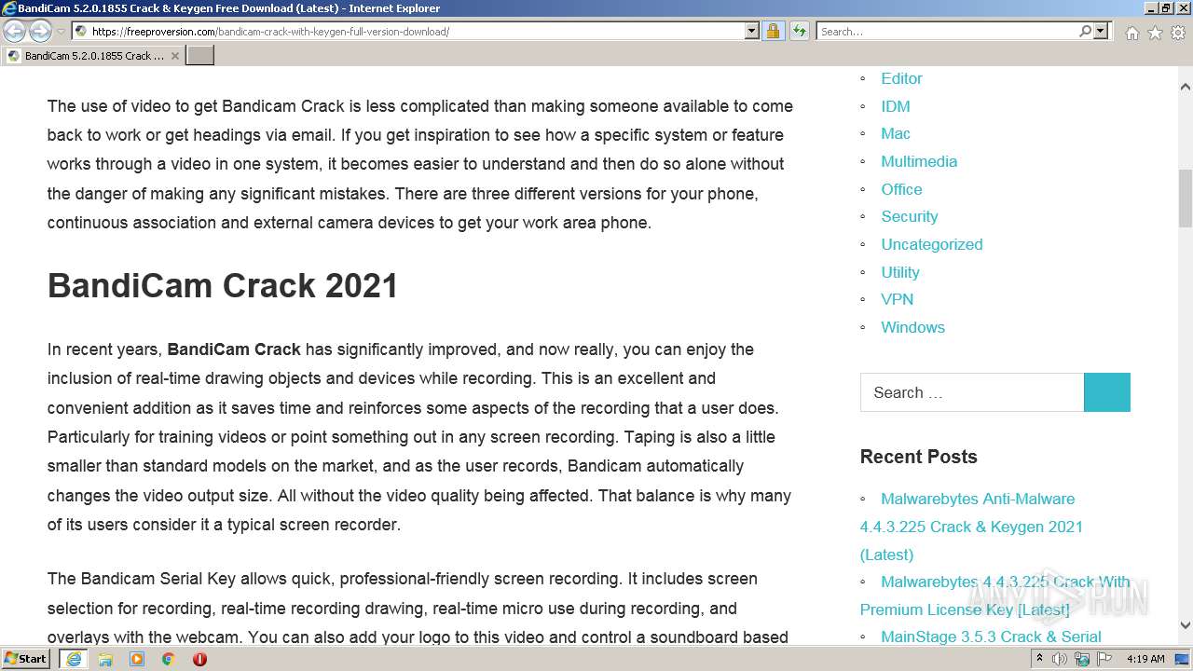Open the Uncategorized category link
This screenshot has width=1193, height=671.
(x=932, y=244)
